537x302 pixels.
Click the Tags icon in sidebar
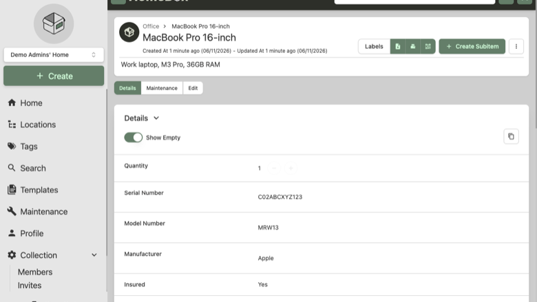(x=12, y=146)
